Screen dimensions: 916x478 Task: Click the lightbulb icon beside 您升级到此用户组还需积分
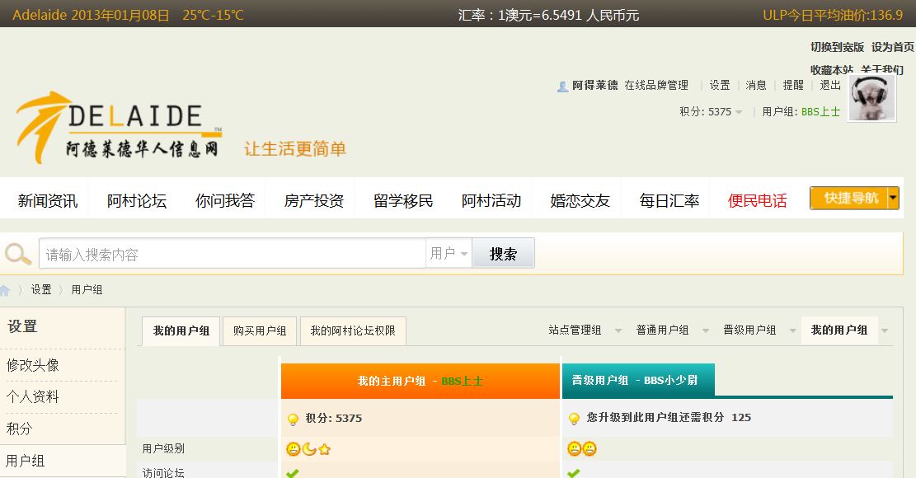[x=574, y=419]
